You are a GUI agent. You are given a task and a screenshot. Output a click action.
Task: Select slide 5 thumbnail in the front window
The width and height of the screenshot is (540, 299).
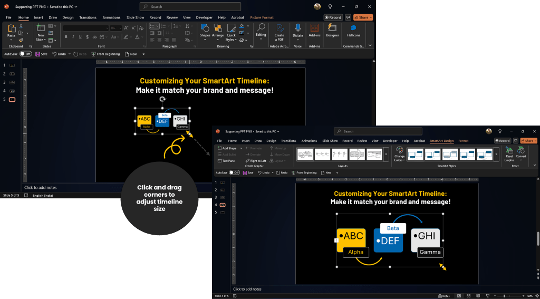(222, 212)
